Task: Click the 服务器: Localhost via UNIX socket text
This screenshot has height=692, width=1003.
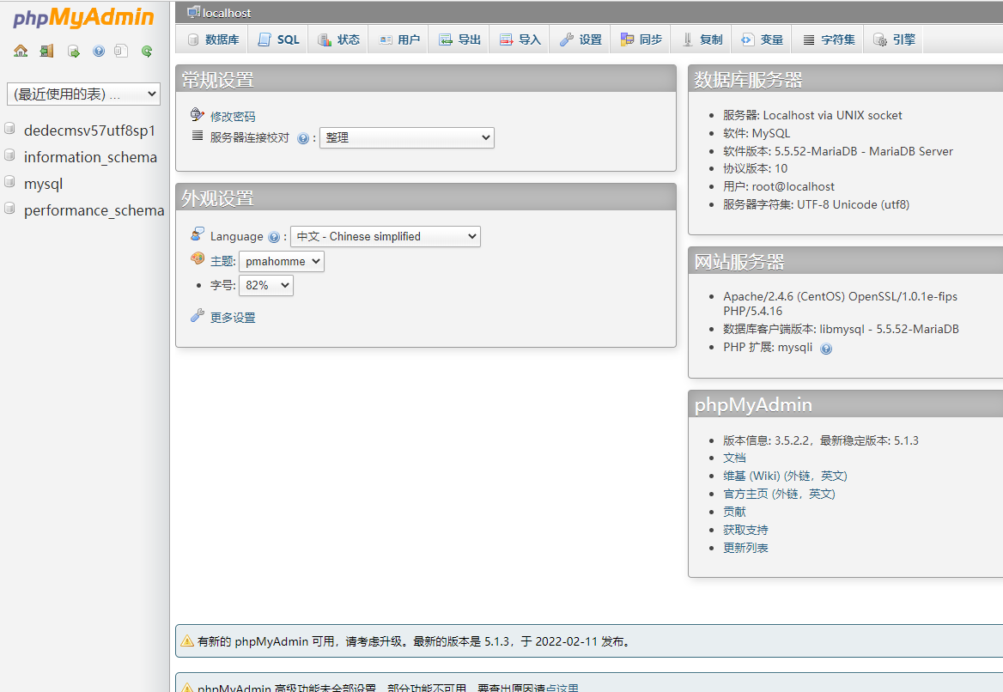Action: pos(812,115)
